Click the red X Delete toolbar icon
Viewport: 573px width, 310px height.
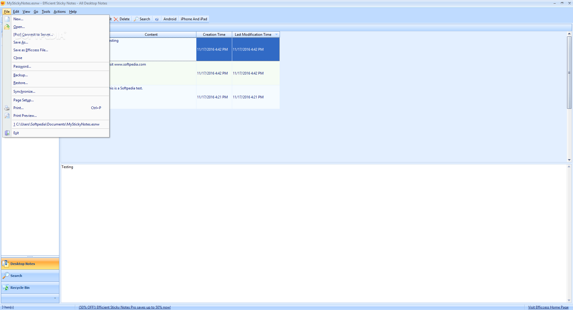pyautogui.click(x=116, y=19)
